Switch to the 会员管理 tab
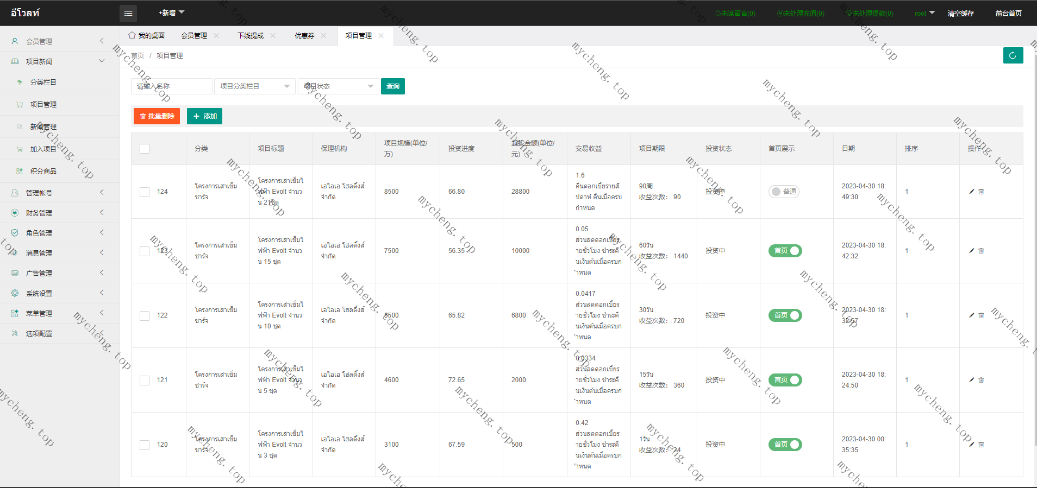The width and height of the screenshot is (1037, 488). [194, 36]
